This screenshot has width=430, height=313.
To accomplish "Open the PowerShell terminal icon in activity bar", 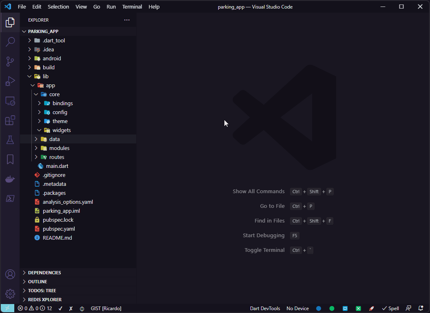I will [x=10, y=198].
